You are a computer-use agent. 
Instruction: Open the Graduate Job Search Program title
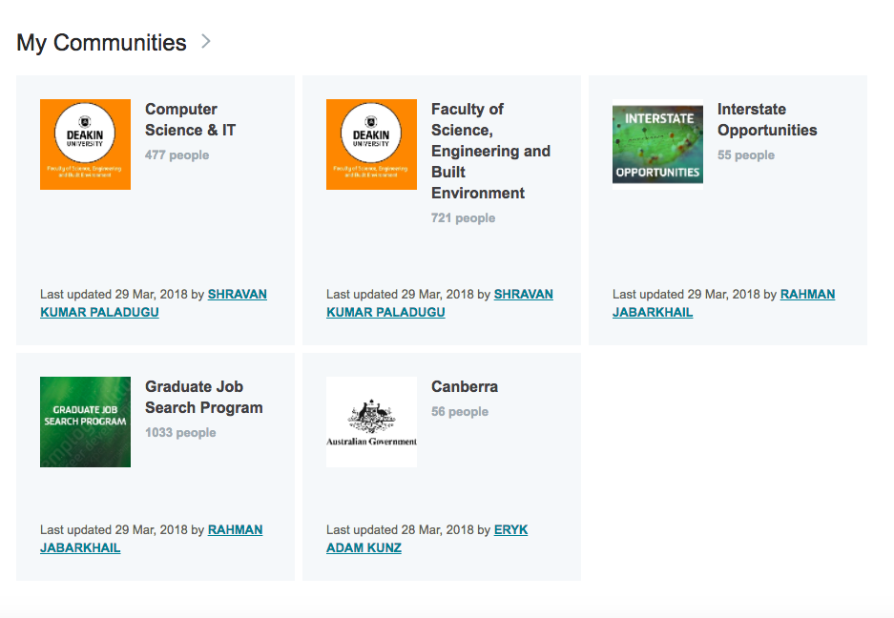[x=203, y=397]
